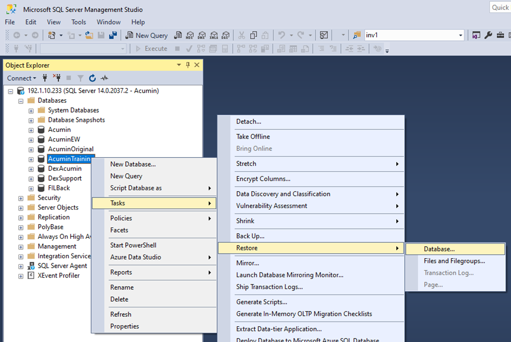
Task: Click the wrench Properties icon in toolbar
Action: [x=488, y=35]
